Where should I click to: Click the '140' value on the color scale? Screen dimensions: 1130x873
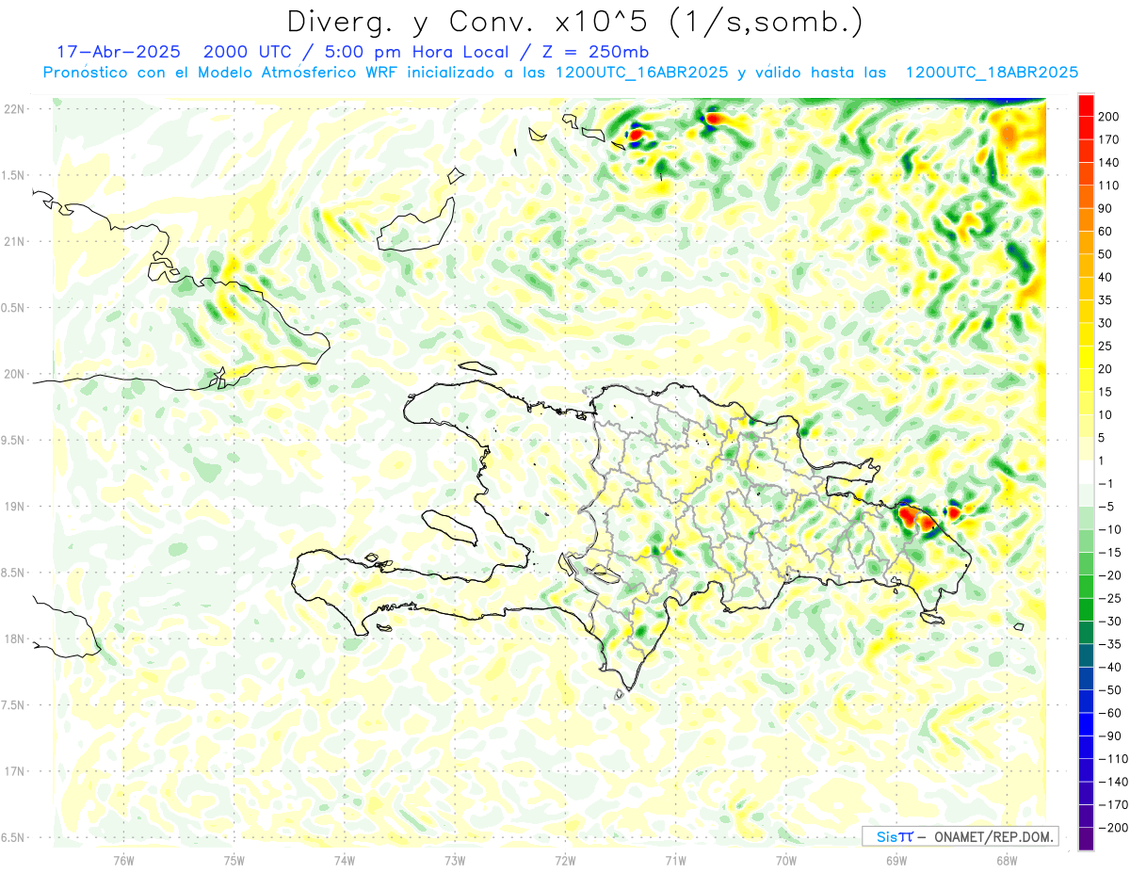pos(1108,163)
